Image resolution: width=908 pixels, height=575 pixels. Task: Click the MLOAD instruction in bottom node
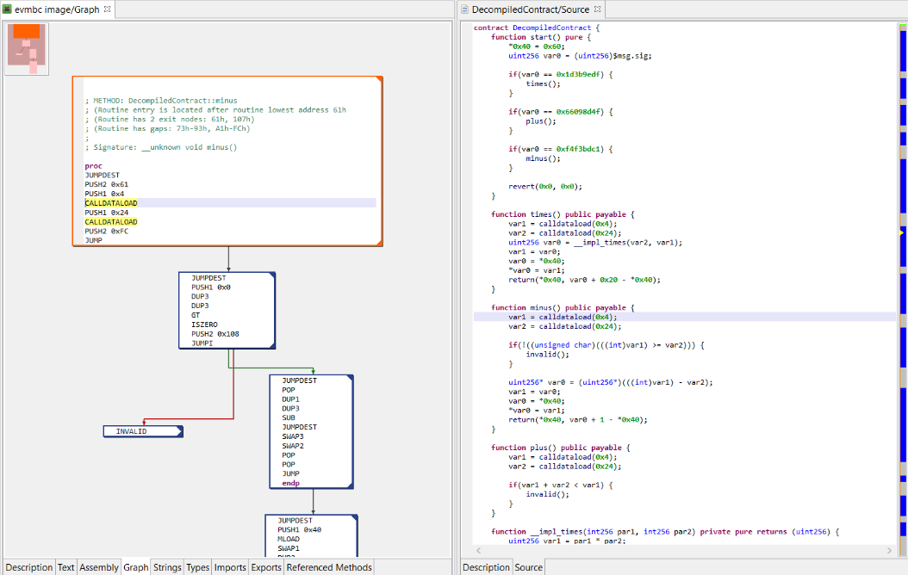[x=289, y=539]
